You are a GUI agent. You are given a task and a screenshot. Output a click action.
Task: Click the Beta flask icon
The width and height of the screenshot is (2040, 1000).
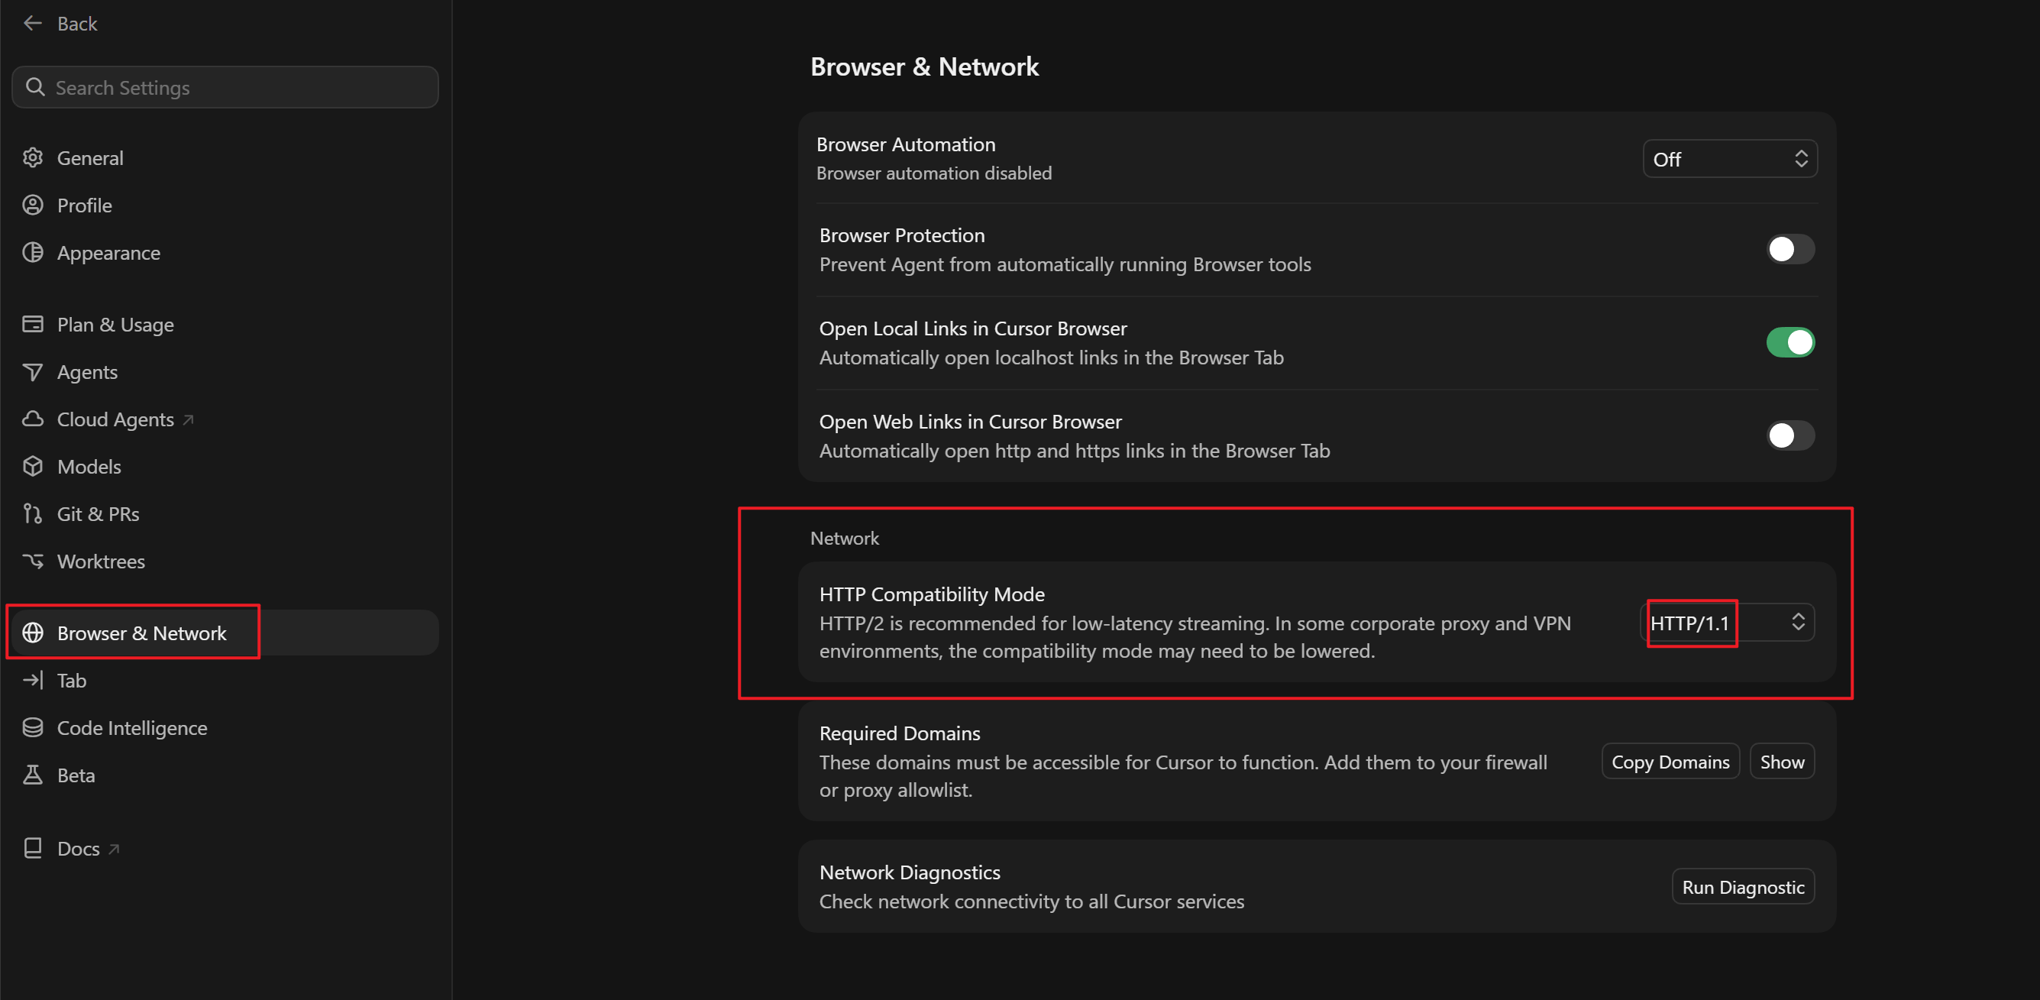coord(33,775)
